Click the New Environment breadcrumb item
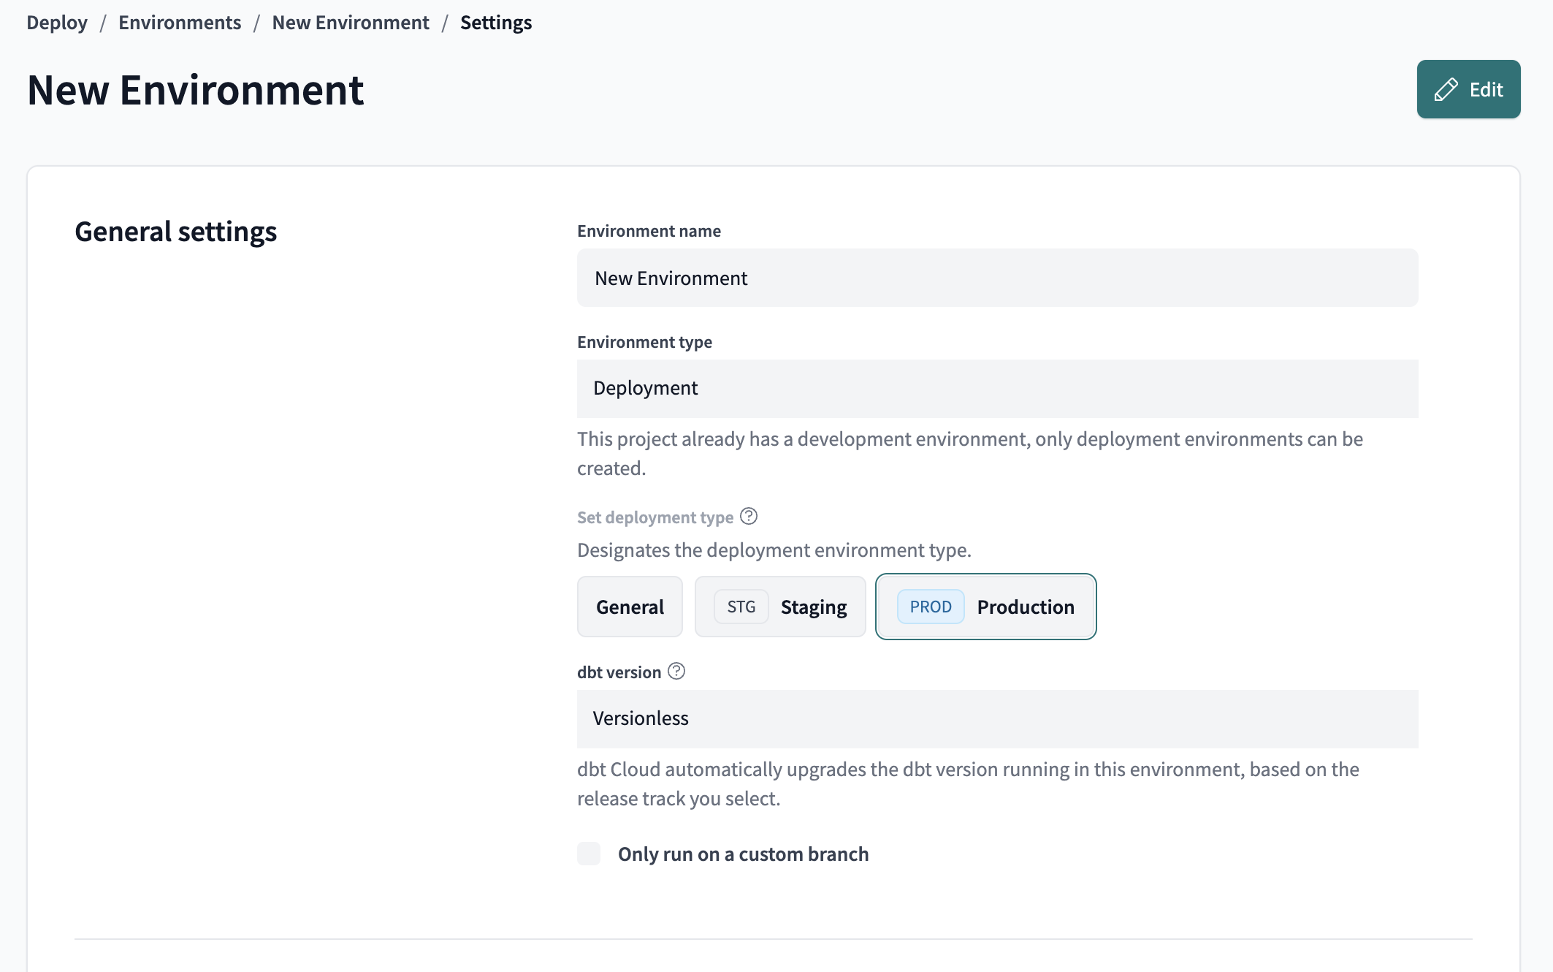This screenshot has height=972, width=1553. point(349,21)
